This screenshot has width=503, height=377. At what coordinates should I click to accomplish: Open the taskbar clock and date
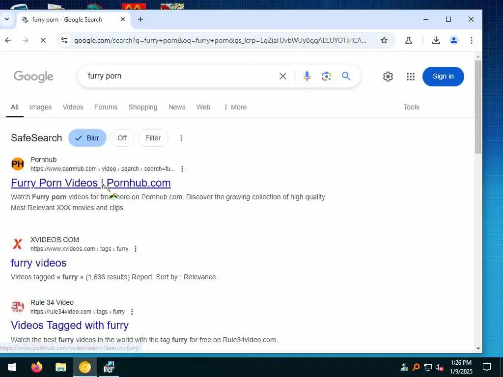[461, 367]
